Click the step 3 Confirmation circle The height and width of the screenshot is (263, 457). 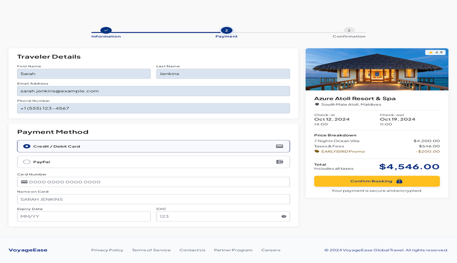[x=349, y=30]
